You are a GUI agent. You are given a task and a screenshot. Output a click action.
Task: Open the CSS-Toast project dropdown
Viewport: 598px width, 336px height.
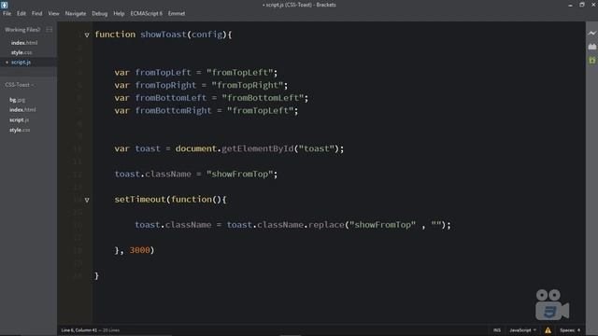(x=19, y=85)
